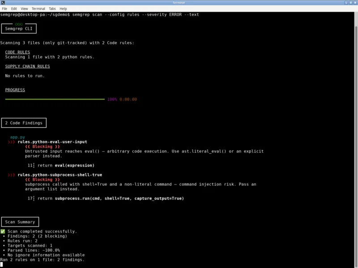The image size is (358, 268).
Task: Minimize the Terminal window
Action: click(346, 3)
